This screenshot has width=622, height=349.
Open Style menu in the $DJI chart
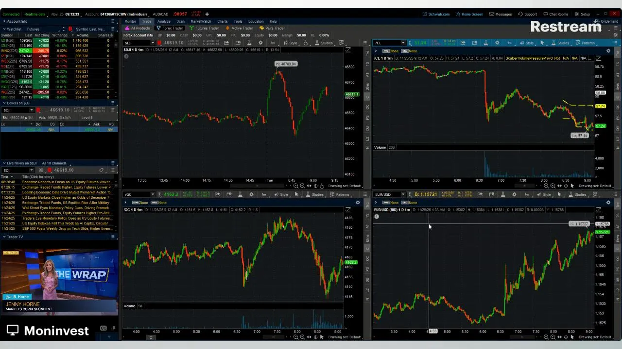click(291, 43)
